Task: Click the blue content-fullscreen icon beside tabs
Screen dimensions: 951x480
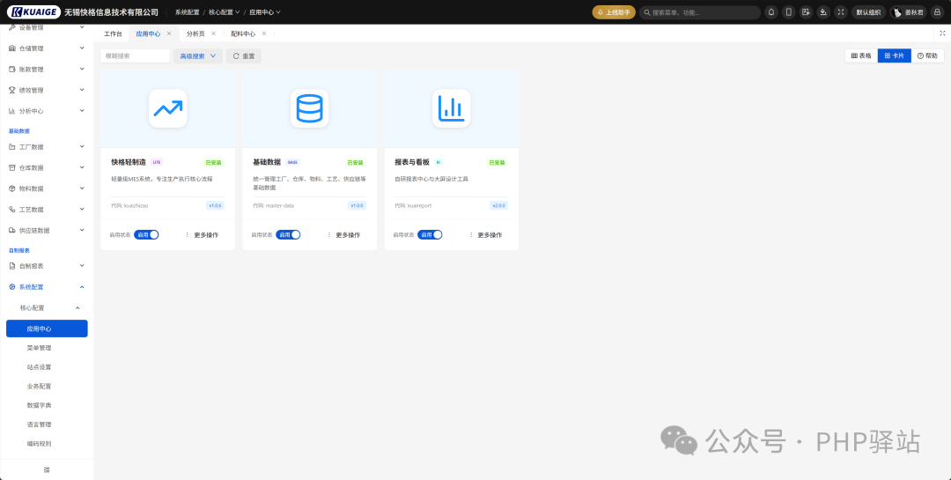Action: click(x=942, y=33)
